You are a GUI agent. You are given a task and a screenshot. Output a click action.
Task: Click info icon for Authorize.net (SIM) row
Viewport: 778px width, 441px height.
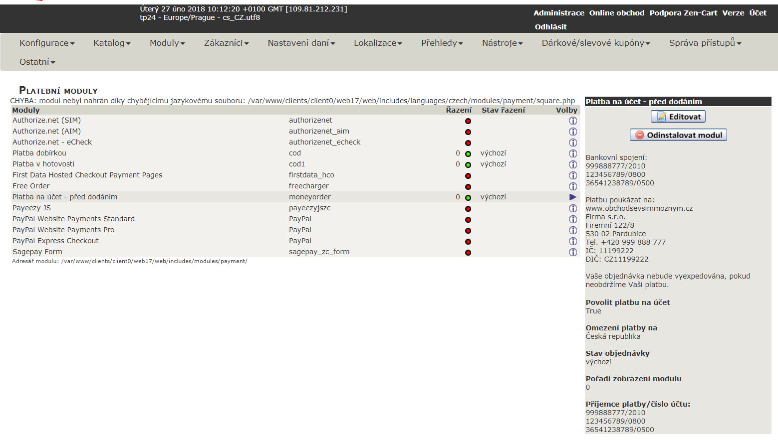click(x=572, y=121)
